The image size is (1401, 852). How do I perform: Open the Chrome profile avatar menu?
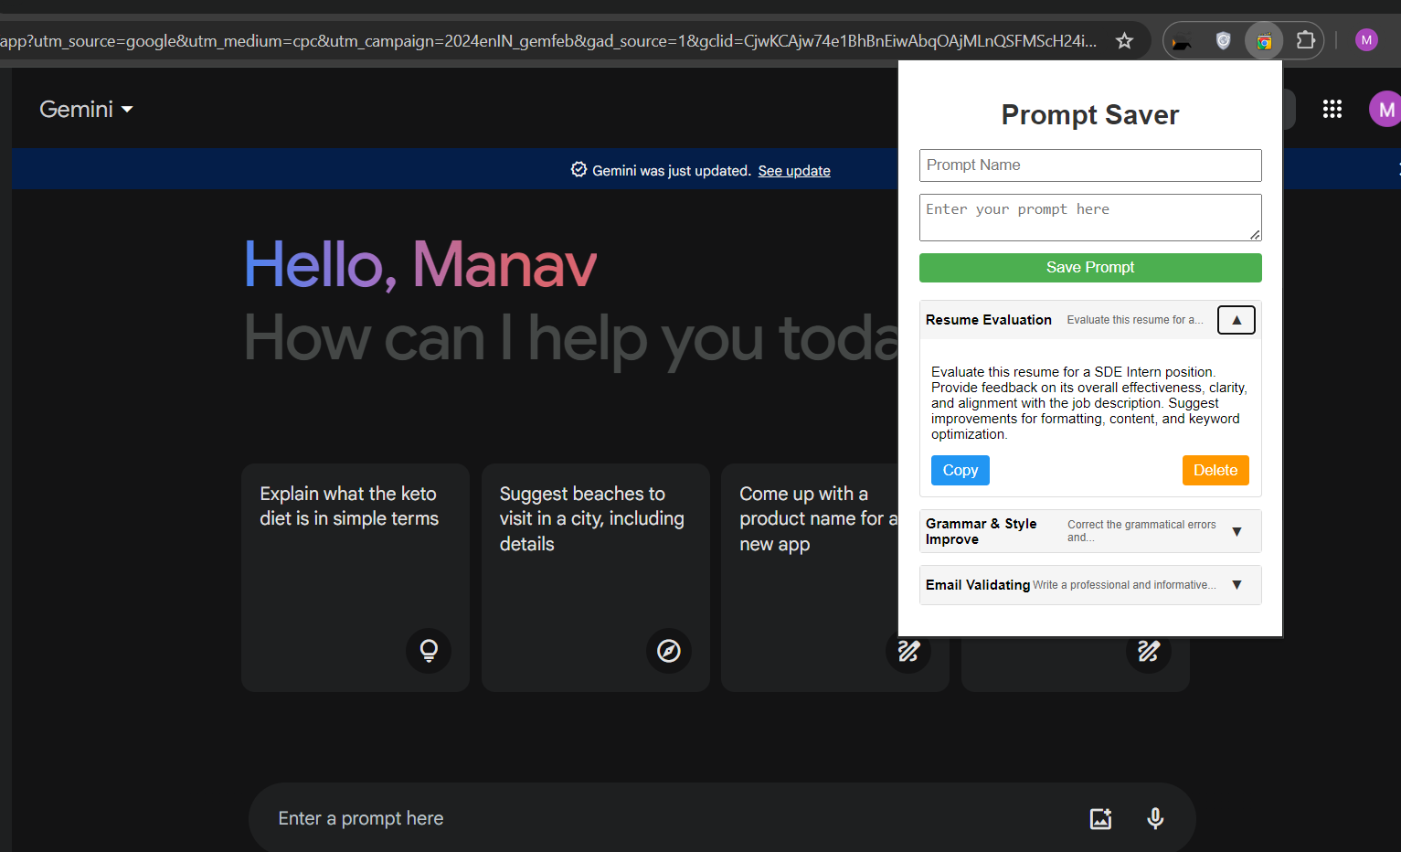(1366, 40)
